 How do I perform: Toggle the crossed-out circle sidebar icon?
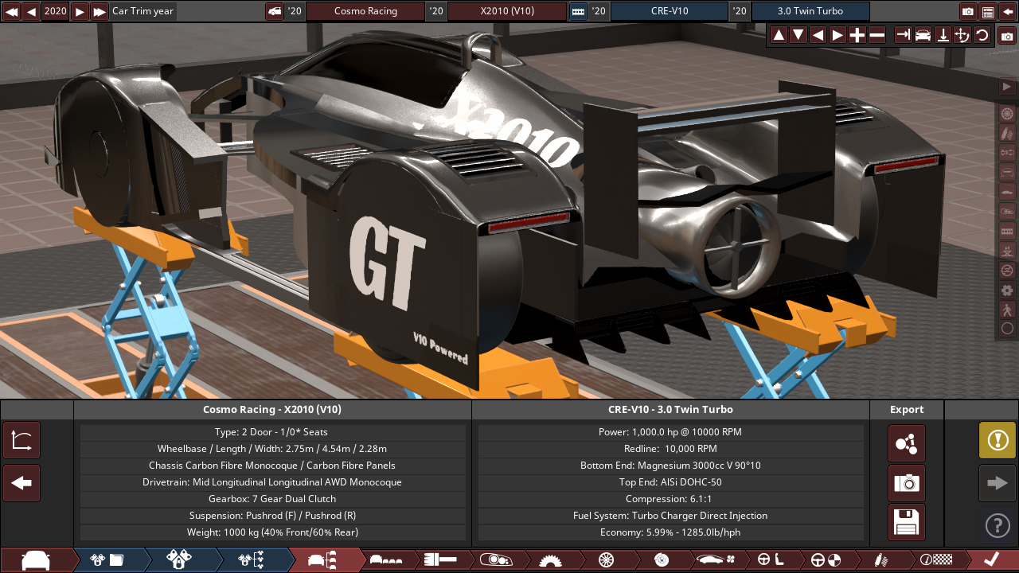tap(1007, 271)
